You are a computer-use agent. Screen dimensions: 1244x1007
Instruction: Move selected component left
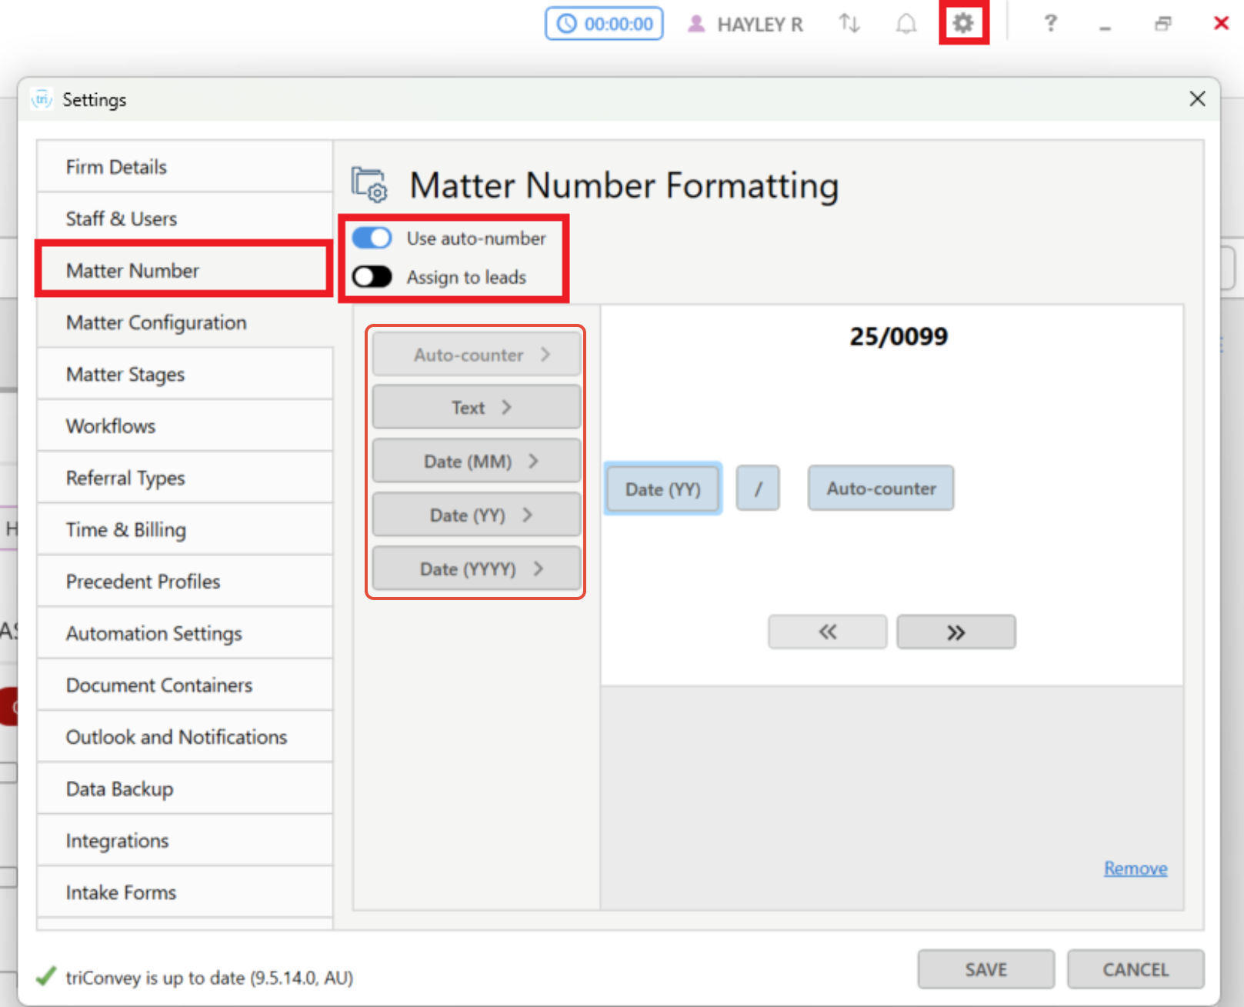(x=827, y=632)
